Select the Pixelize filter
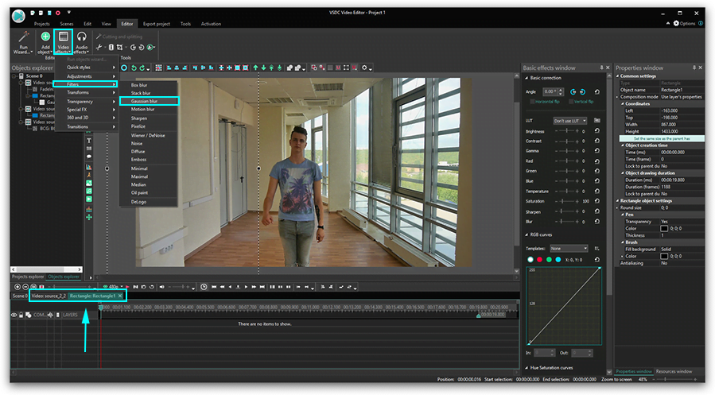 click(x=149, y=126)
